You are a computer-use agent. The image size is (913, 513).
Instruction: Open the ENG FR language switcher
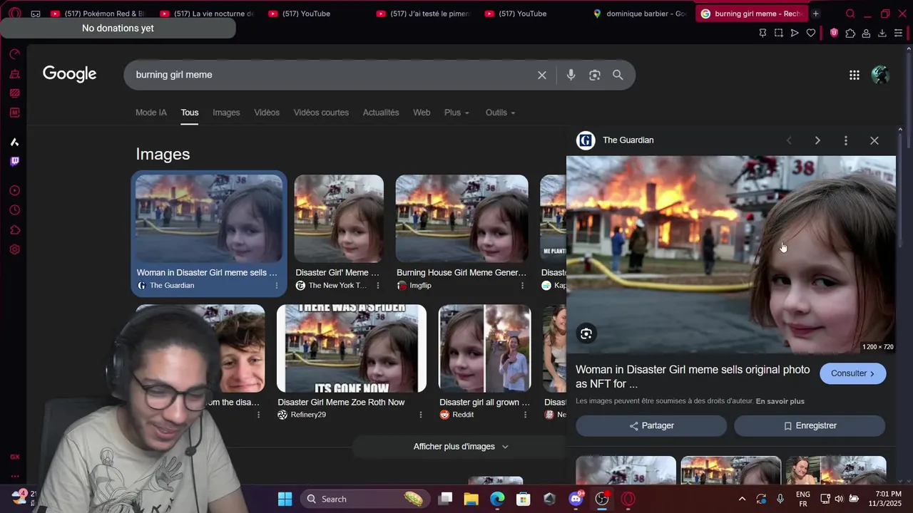tap(802, 499)
